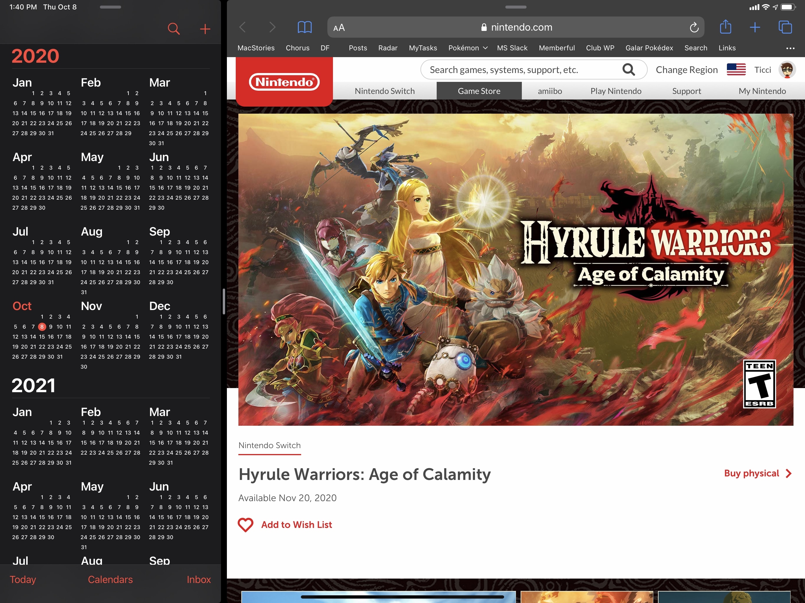This screenshot has height=603, width=805.
Task: Open the Galar Pokédex bookmark
Action: tap(649, 48)
